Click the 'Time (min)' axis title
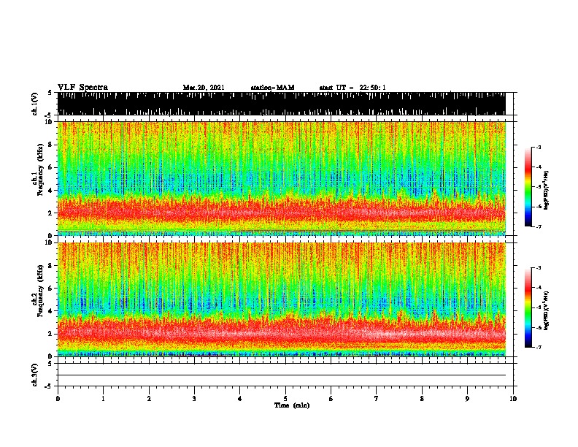The height and width of the screenshot is (447, 578). pyautogui.click(x=292, y=405)
